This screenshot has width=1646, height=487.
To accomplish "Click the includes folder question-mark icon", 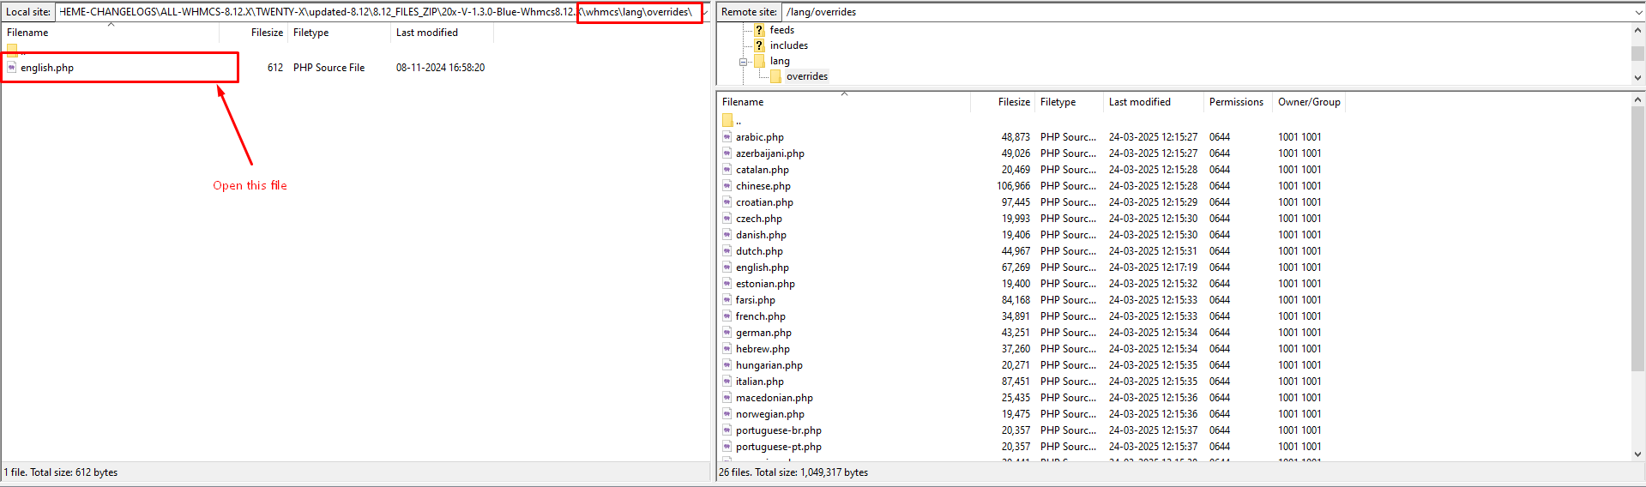I will tap(759, 45).
